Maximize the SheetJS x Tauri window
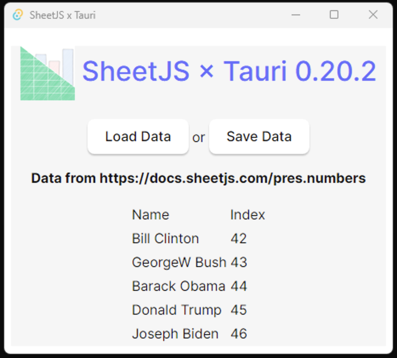Screen dimensions: 397x358 click(334, 15)
